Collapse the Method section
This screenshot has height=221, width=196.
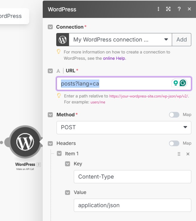pos(50,115)
